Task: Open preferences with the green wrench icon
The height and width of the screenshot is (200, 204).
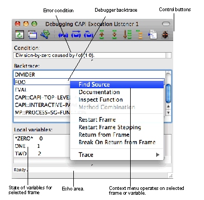Action: [45, 34]
